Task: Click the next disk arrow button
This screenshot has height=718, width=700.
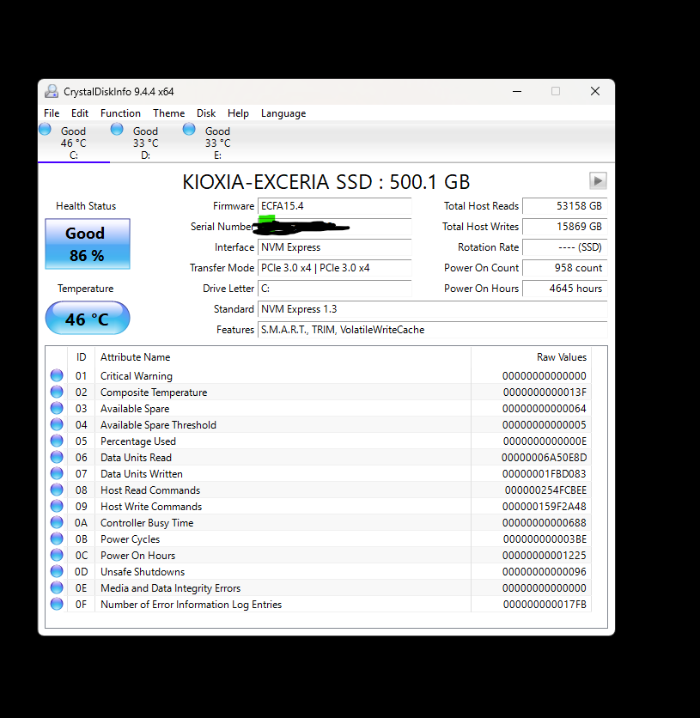Action: click(x=598, y=181)
